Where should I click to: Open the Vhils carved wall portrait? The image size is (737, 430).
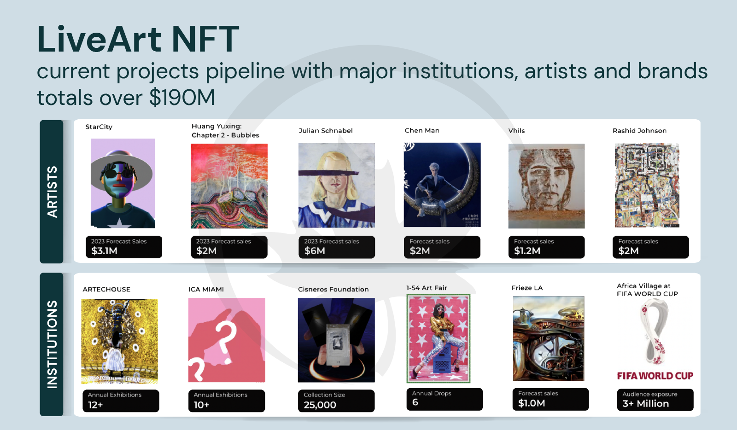pos(546,186)
